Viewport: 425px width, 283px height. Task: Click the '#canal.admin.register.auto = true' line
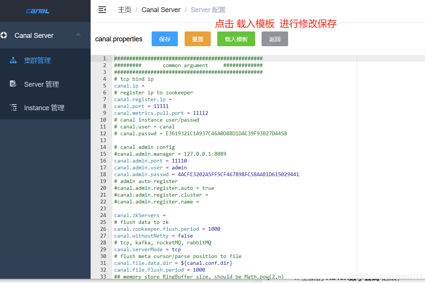tap(164, 188)
